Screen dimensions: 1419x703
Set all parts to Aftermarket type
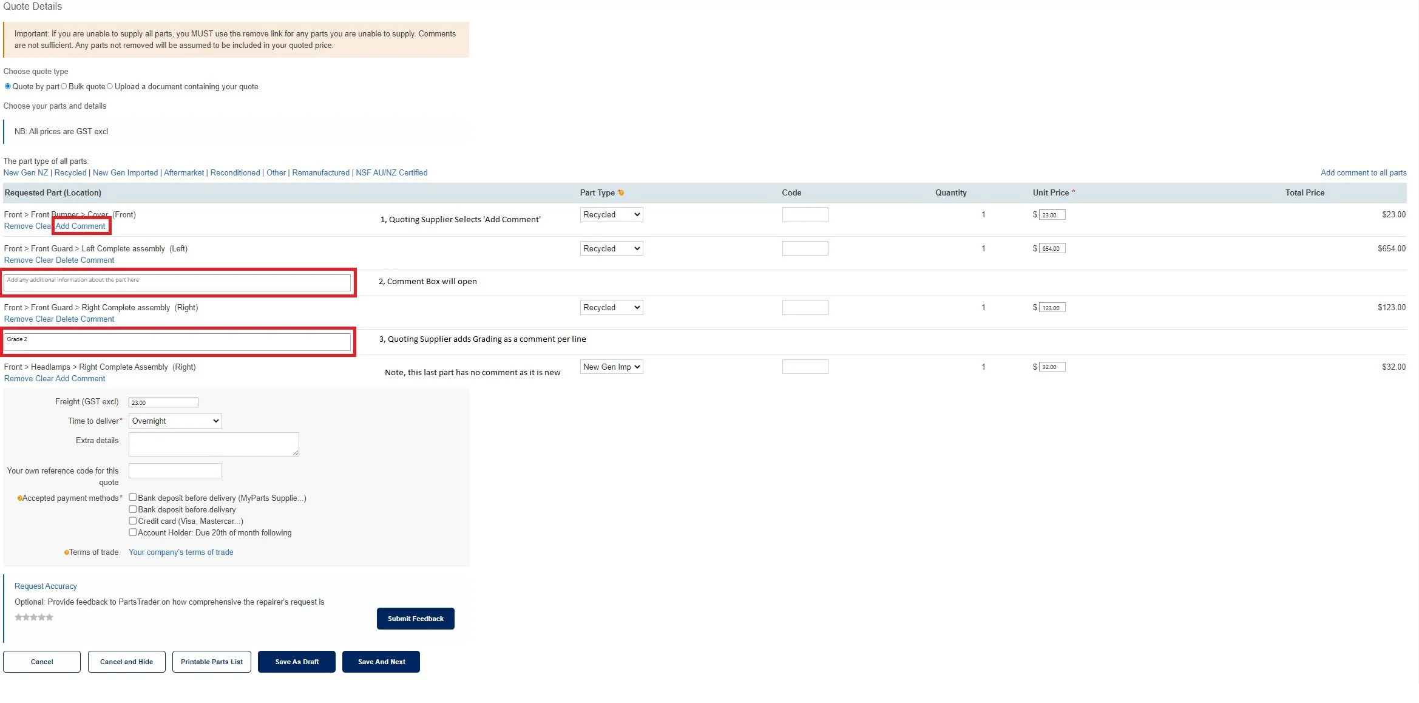[x=183, y=173]
